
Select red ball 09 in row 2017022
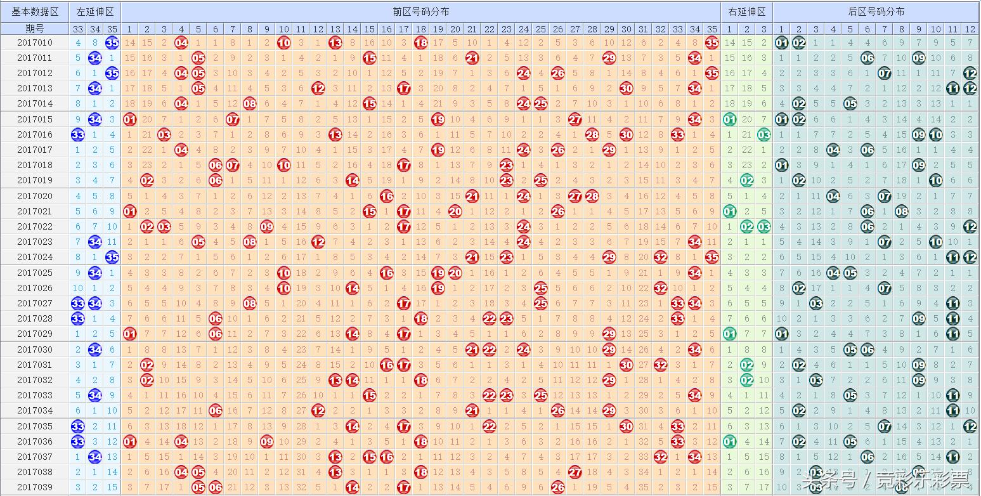[x=267, y=226]
